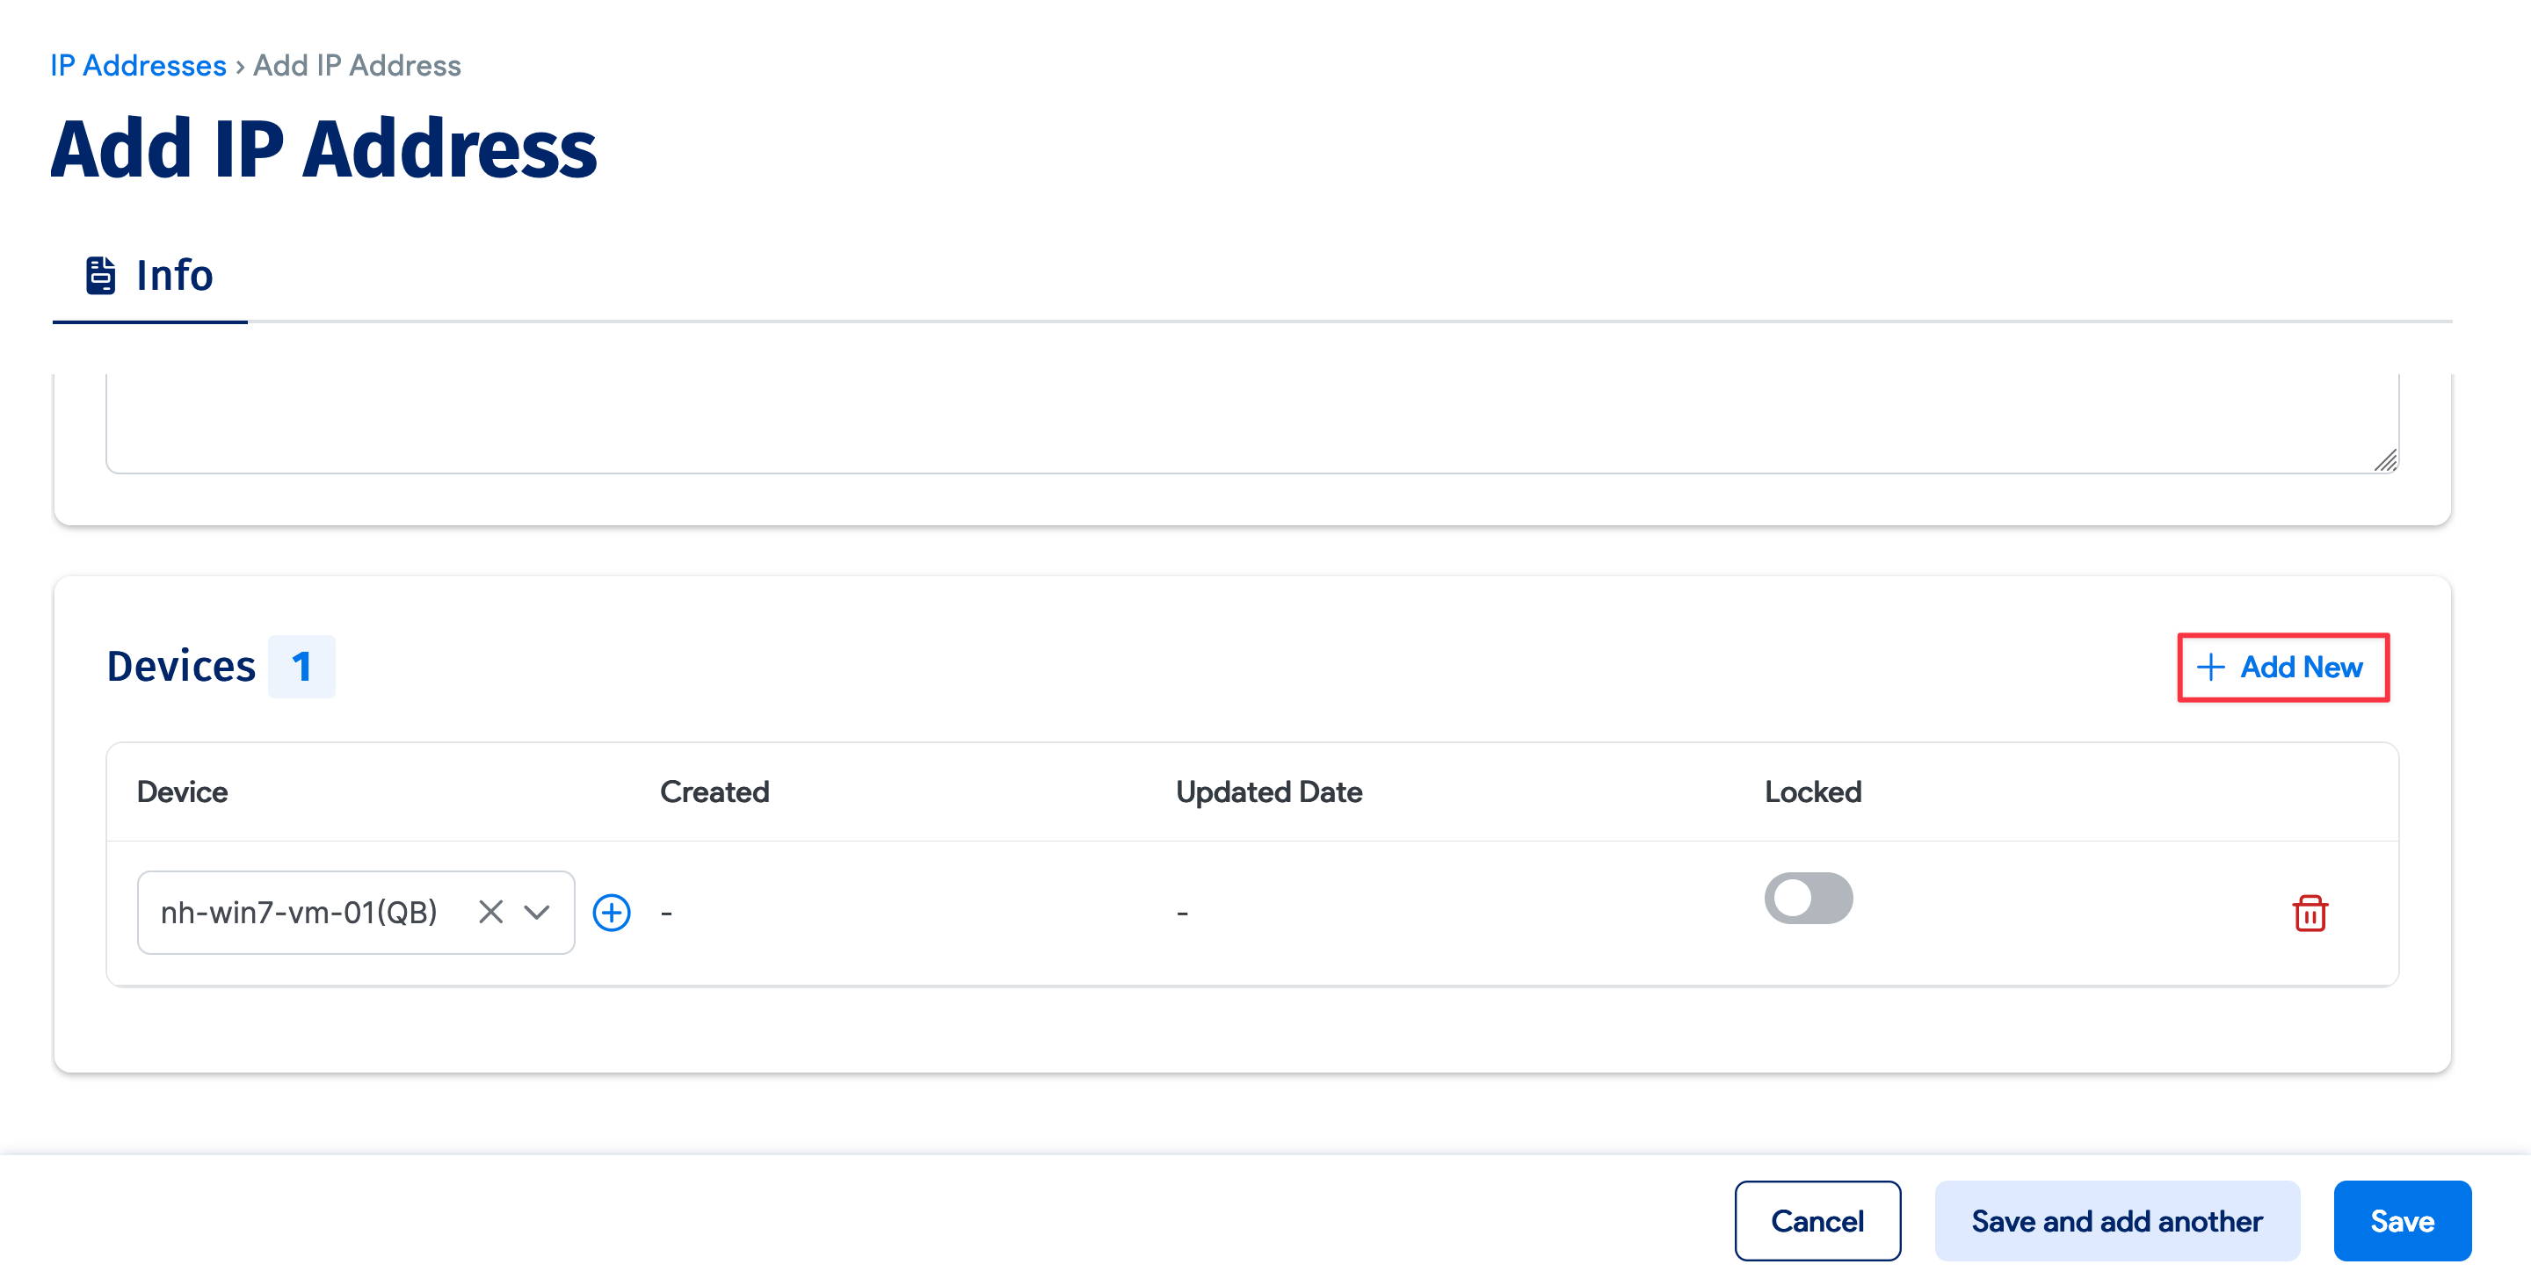Toggle the Locked switch on
Image resolution: width=2531 pixels, height=1286 pixels.
click(x=1808, y=898)
